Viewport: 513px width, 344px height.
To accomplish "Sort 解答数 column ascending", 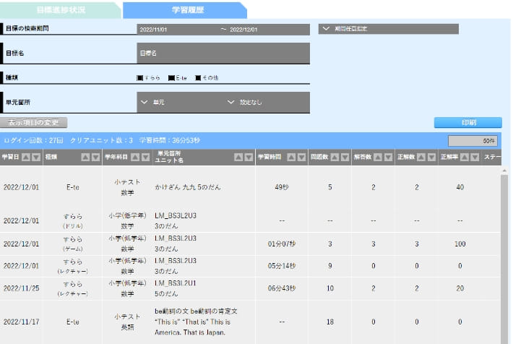I will [x=378, y=157].
